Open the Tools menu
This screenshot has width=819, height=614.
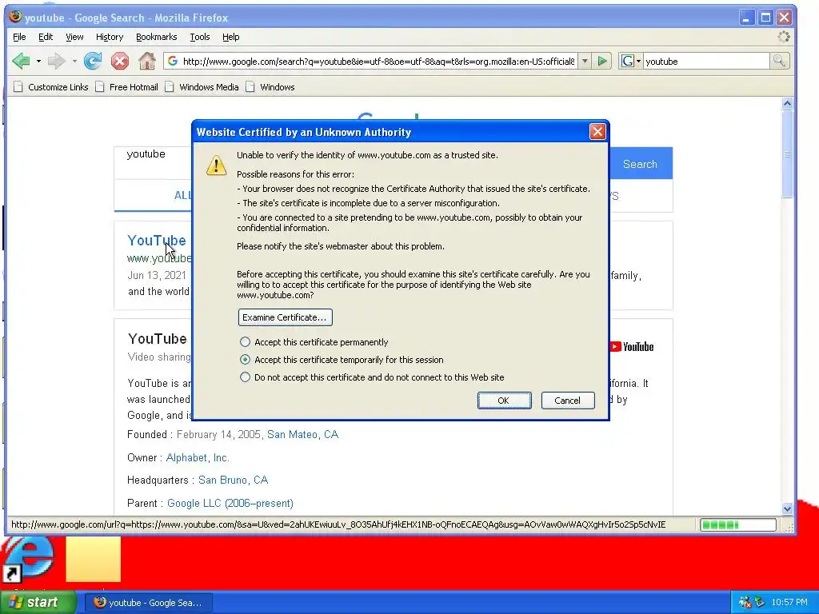(x=199, y=37)
